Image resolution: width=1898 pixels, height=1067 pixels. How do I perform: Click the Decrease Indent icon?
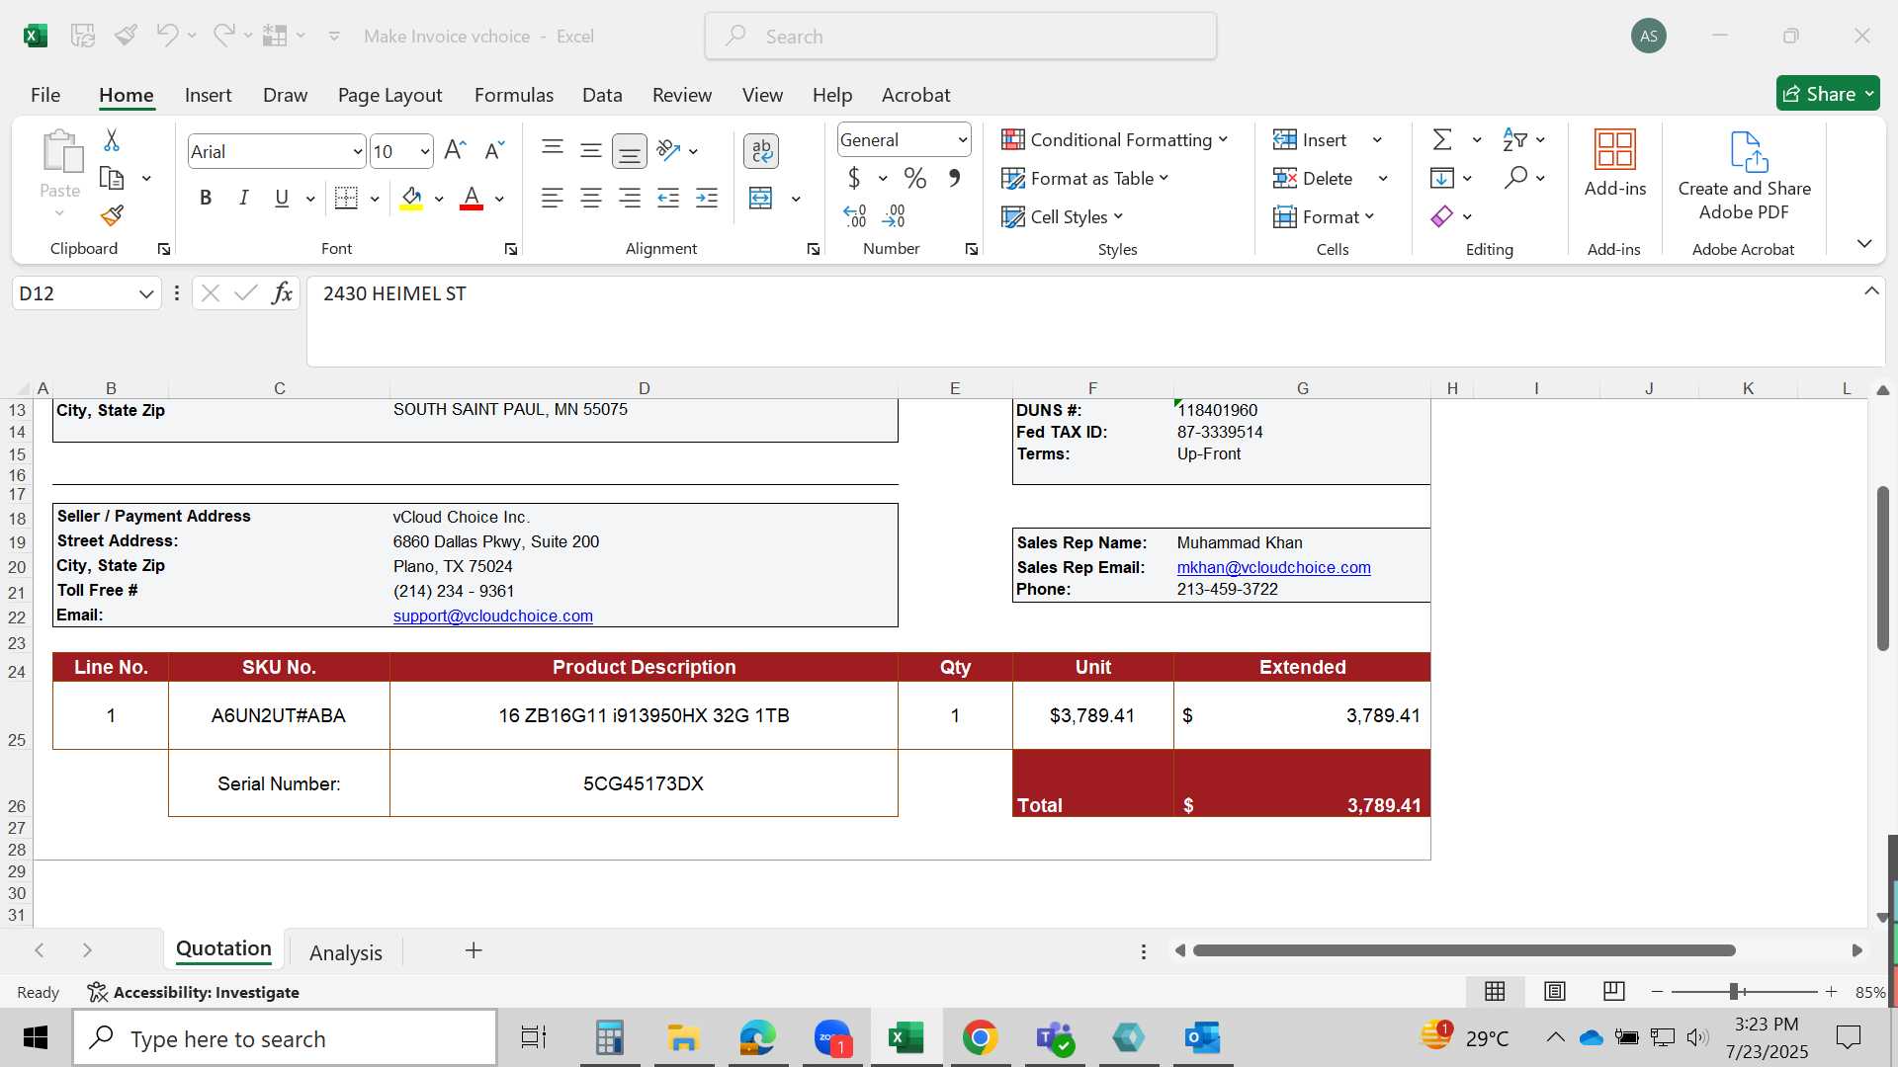tap(668, 199)
